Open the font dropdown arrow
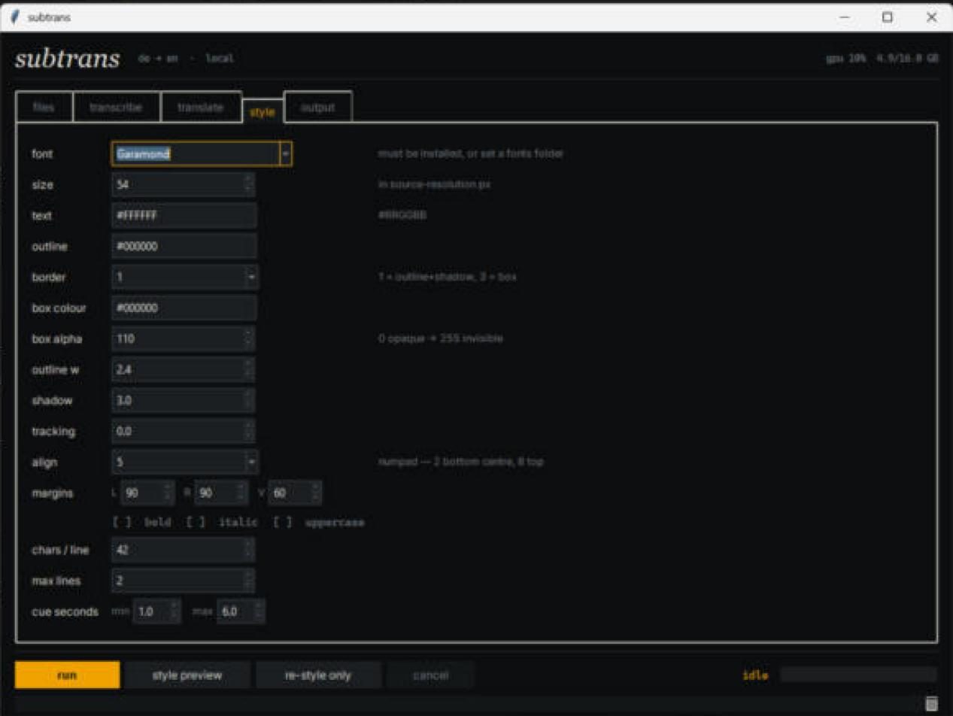This screenshot has width=953, height=716. coord(286,154)
